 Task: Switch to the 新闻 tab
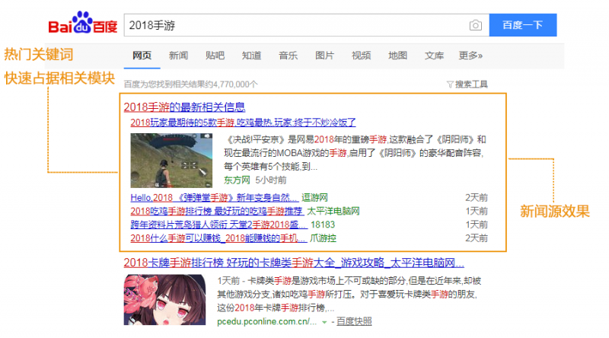click(x=178, y=56)
